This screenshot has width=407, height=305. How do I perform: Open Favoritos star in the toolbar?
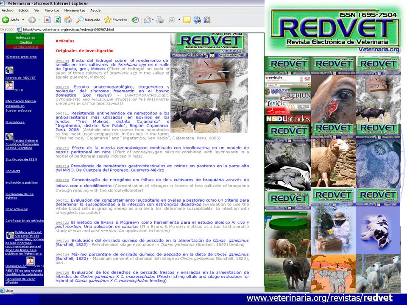click(116, 20)
